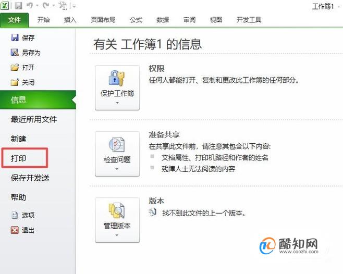Click text 残障人士无法阅读的内容
Viewport: 343px width, 274px height.
click(199, 169)
